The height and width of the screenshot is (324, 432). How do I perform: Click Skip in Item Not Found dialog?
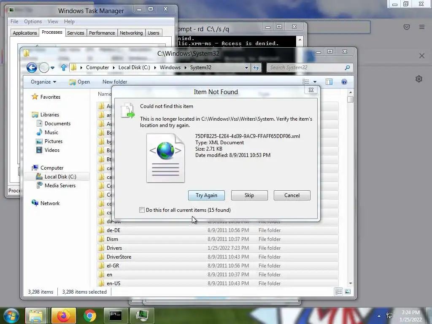tap(249, 195)
